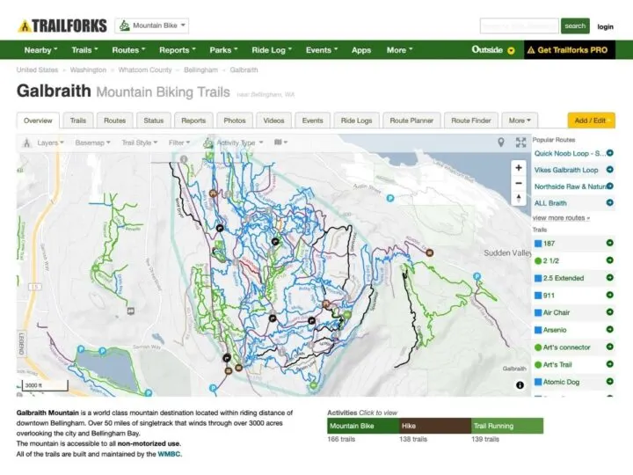Viewport: 633px width, 475px height.
Task: Click the Outside logo button
Action: (493, 50)
